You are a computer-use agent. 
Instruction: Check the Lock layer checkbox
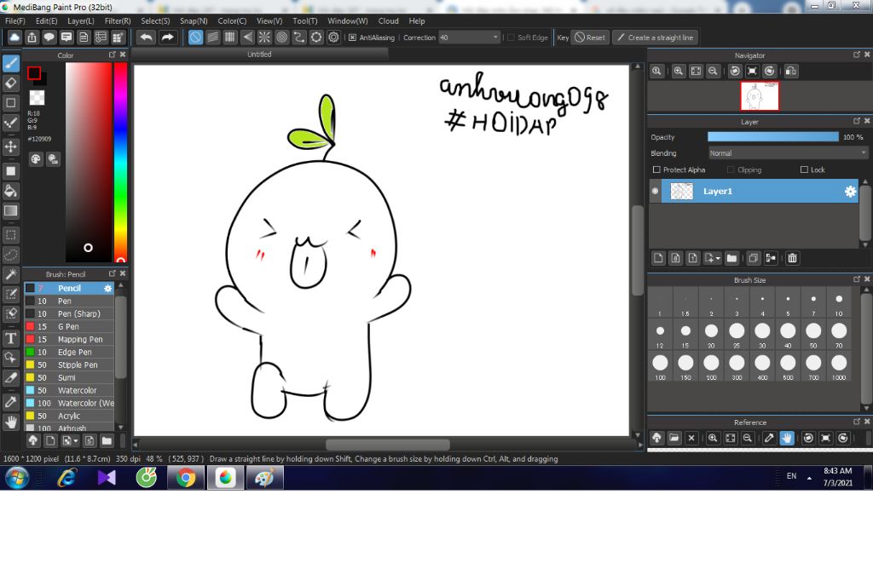point(804,169)
